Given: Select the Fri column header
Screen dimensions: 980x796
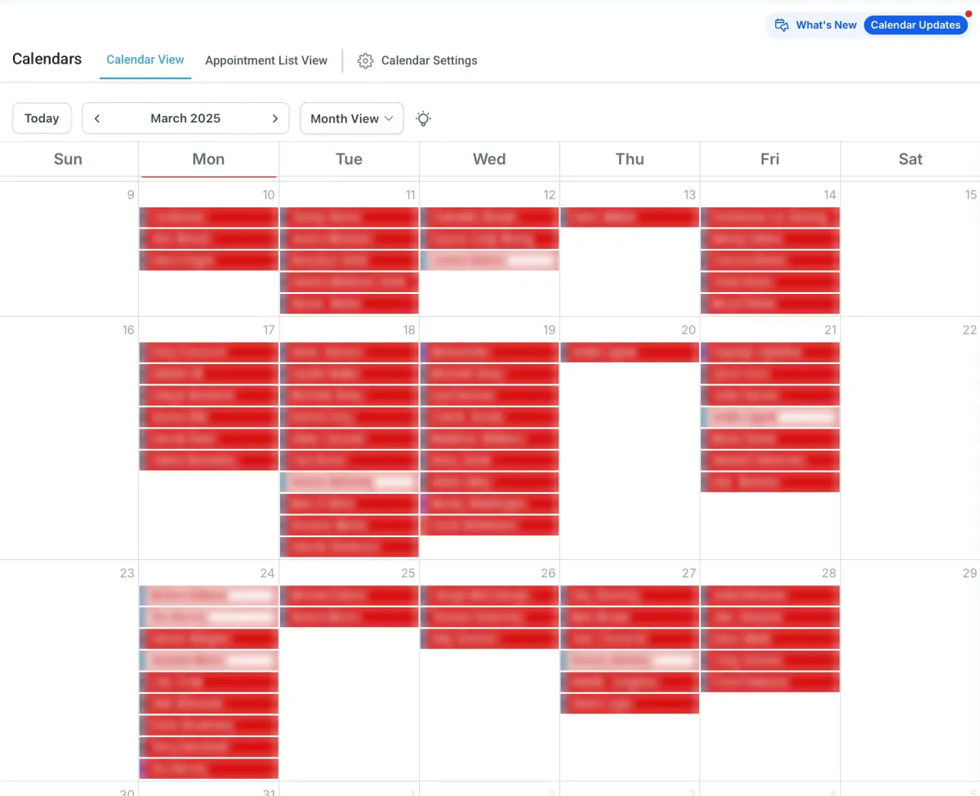Looking at the screenshot, I should pyautogui.click(x=770, y=159).
